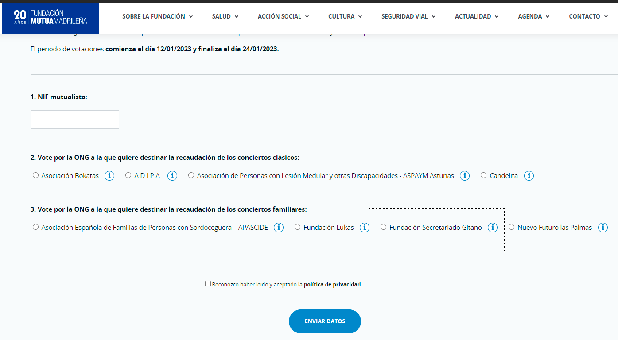The height and width of the screenshot is (340, 618).
Task: Open info icon next to A.D.I.P.A.
Action: point(172,176)
